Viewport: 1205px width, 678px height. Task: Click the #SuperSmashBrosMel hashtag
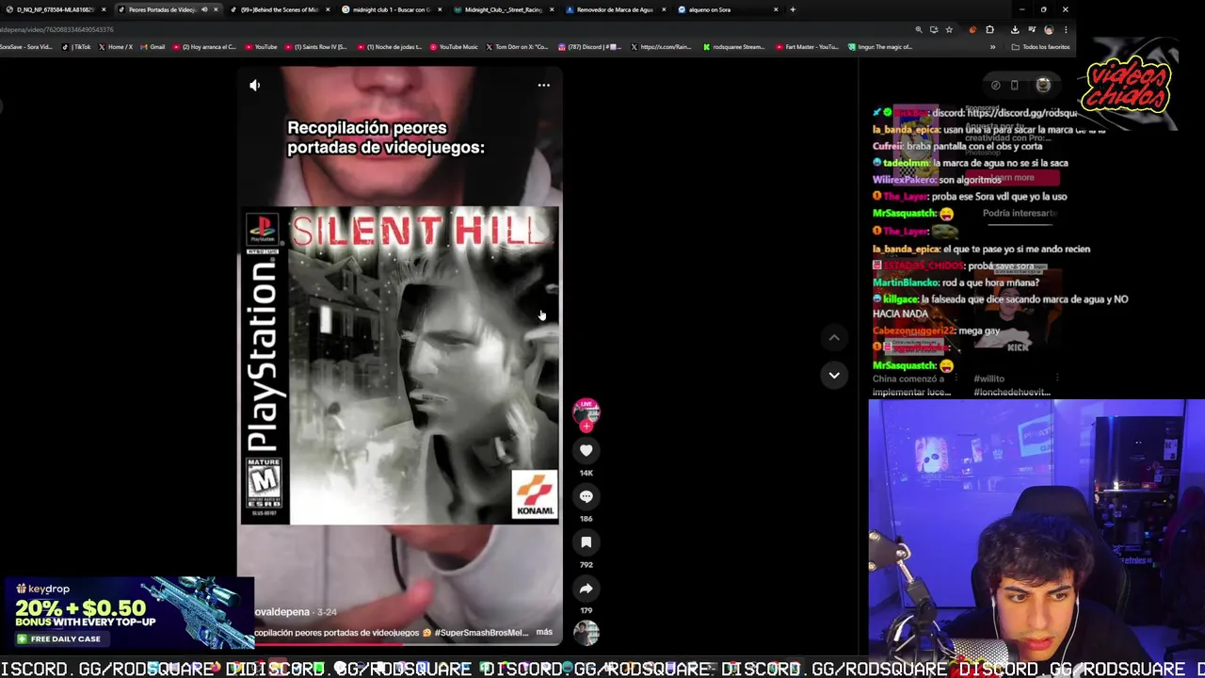[x=481, y=633]
